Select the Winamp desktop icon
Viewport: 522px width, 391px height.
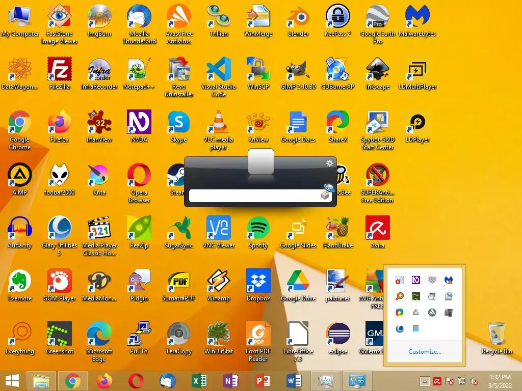click(218, 285)
